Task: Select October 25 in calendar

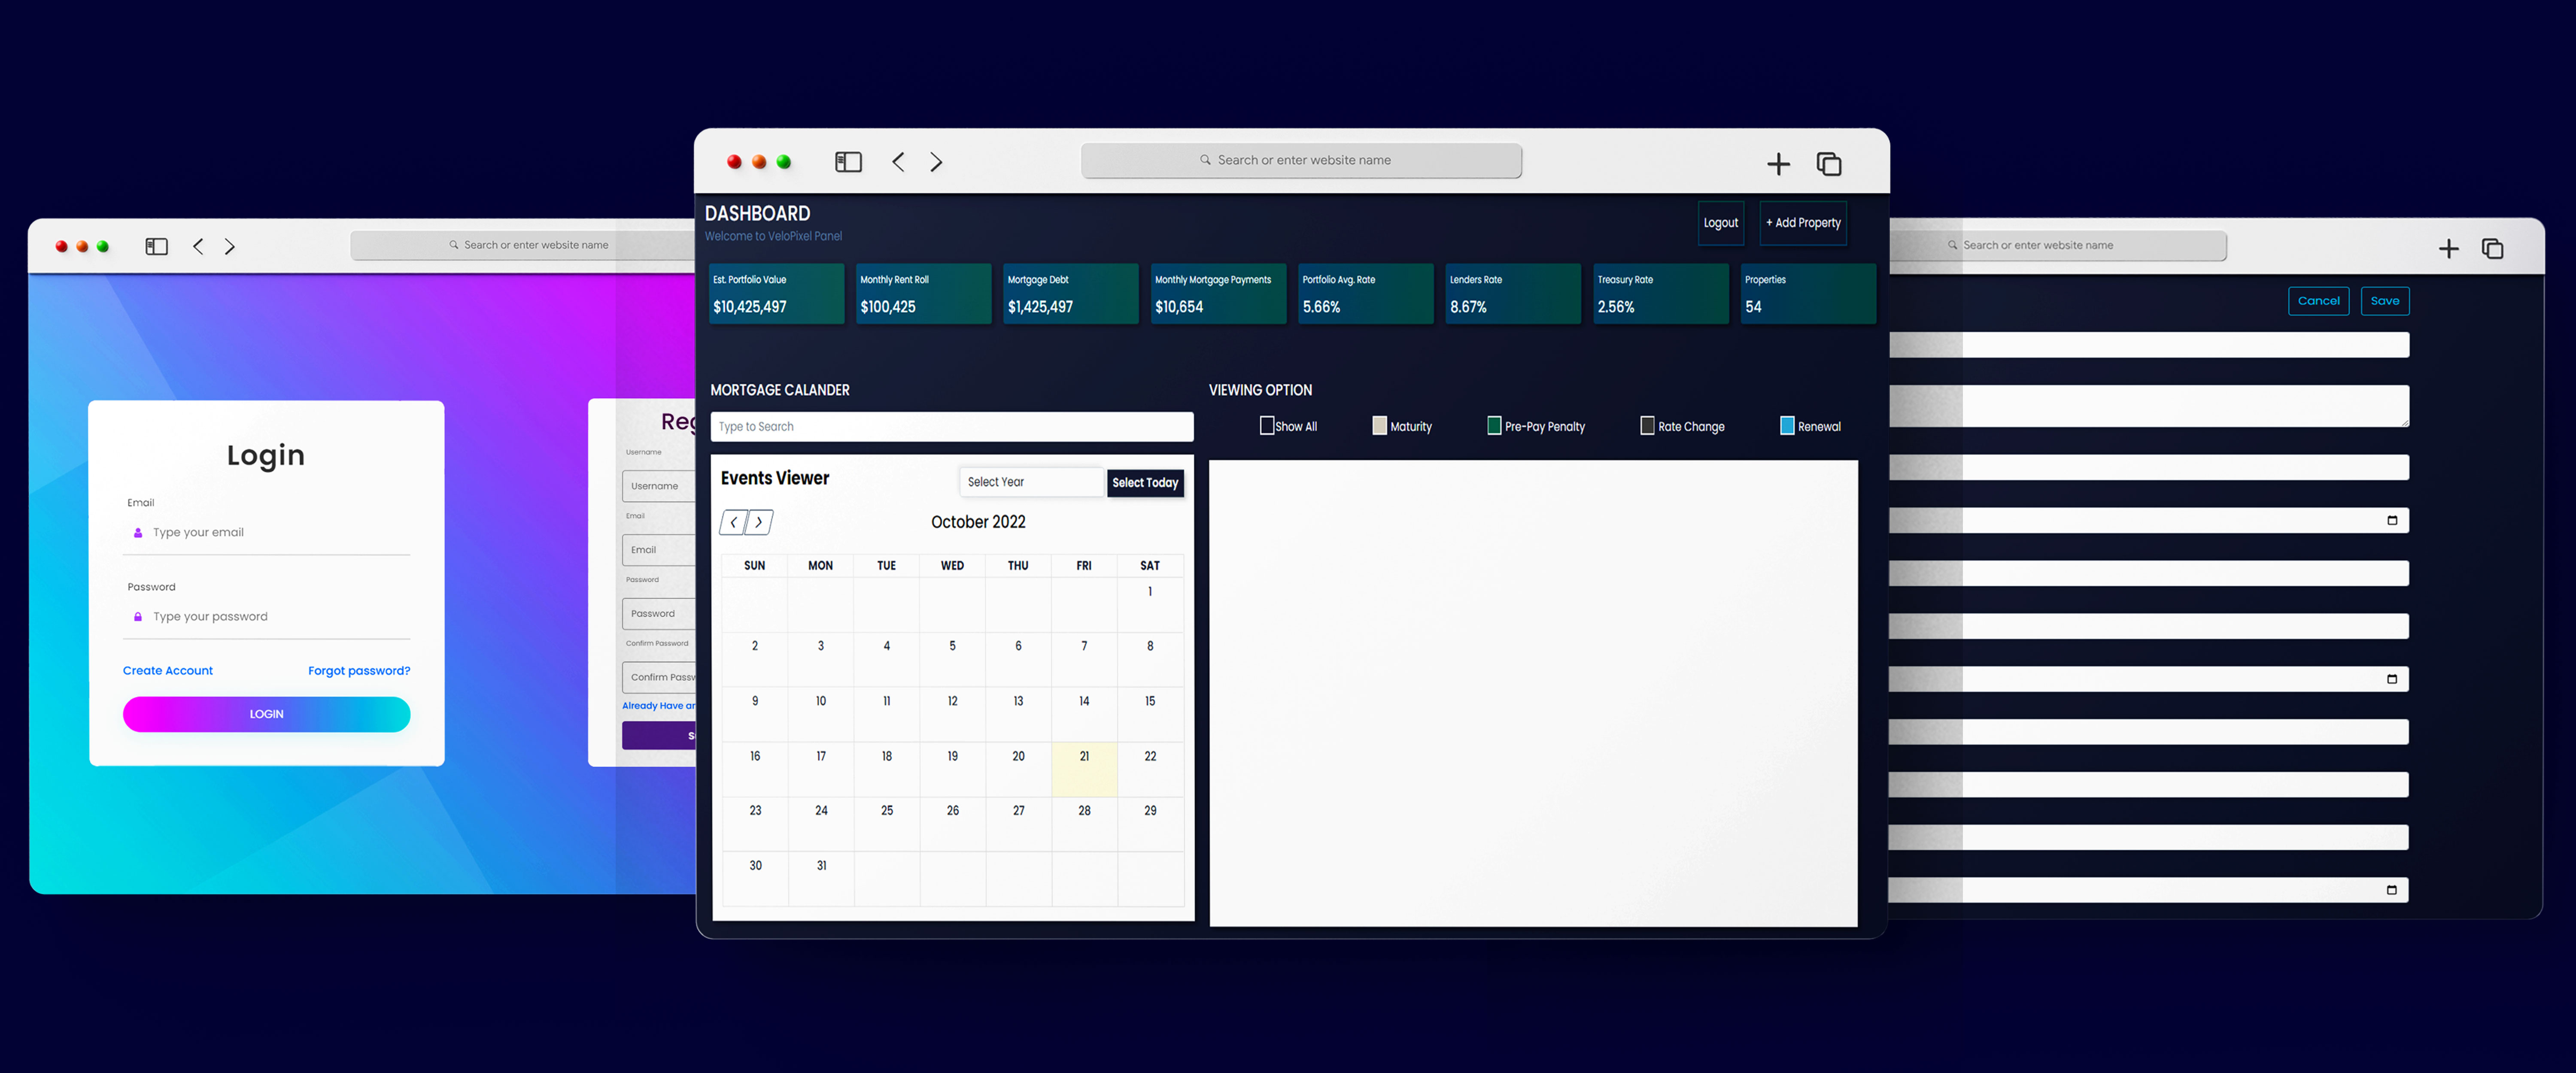Action: click(x=886, y=824)
